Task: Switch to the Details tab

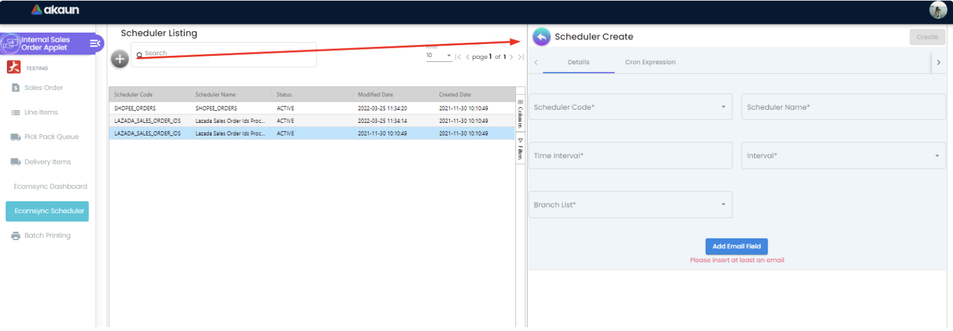Action: [x=578, y=62]
